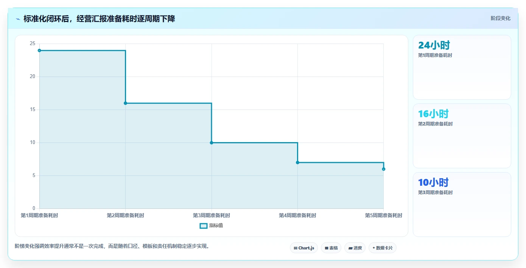Click the data point at value 7

pyautogui.click(x=297, y=162)
